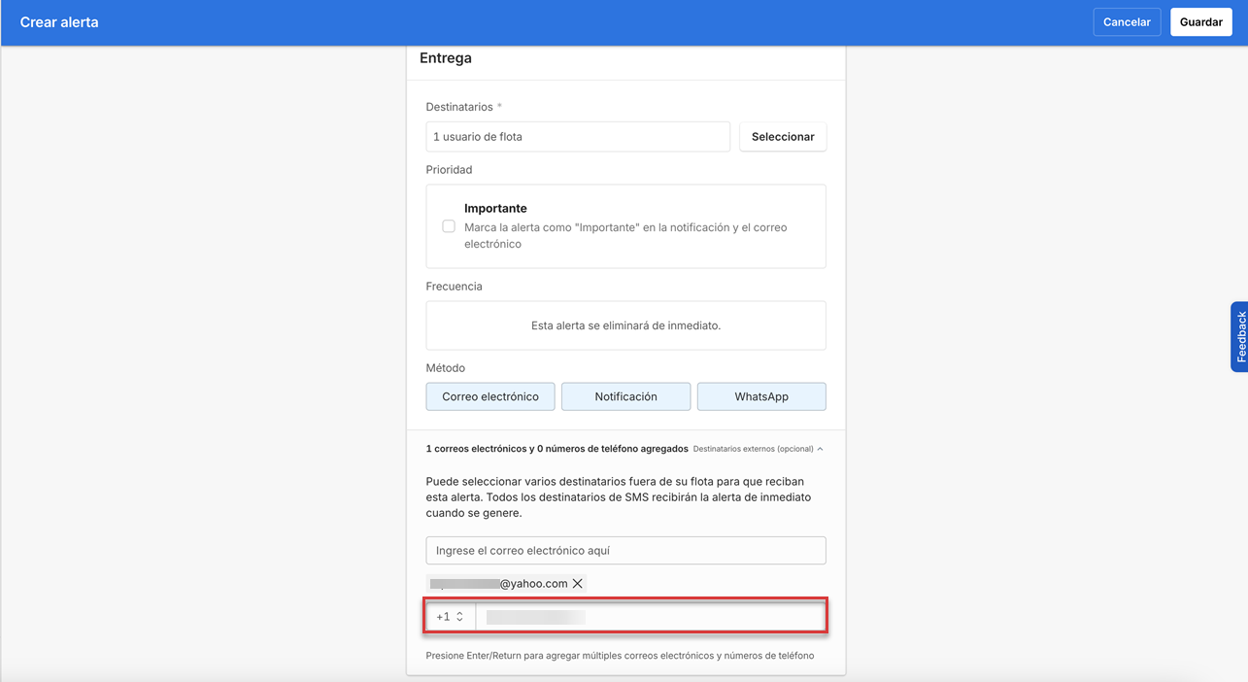
Task: Remove the yahoo.com email recipient chip
Action: [x=578, y=583]
